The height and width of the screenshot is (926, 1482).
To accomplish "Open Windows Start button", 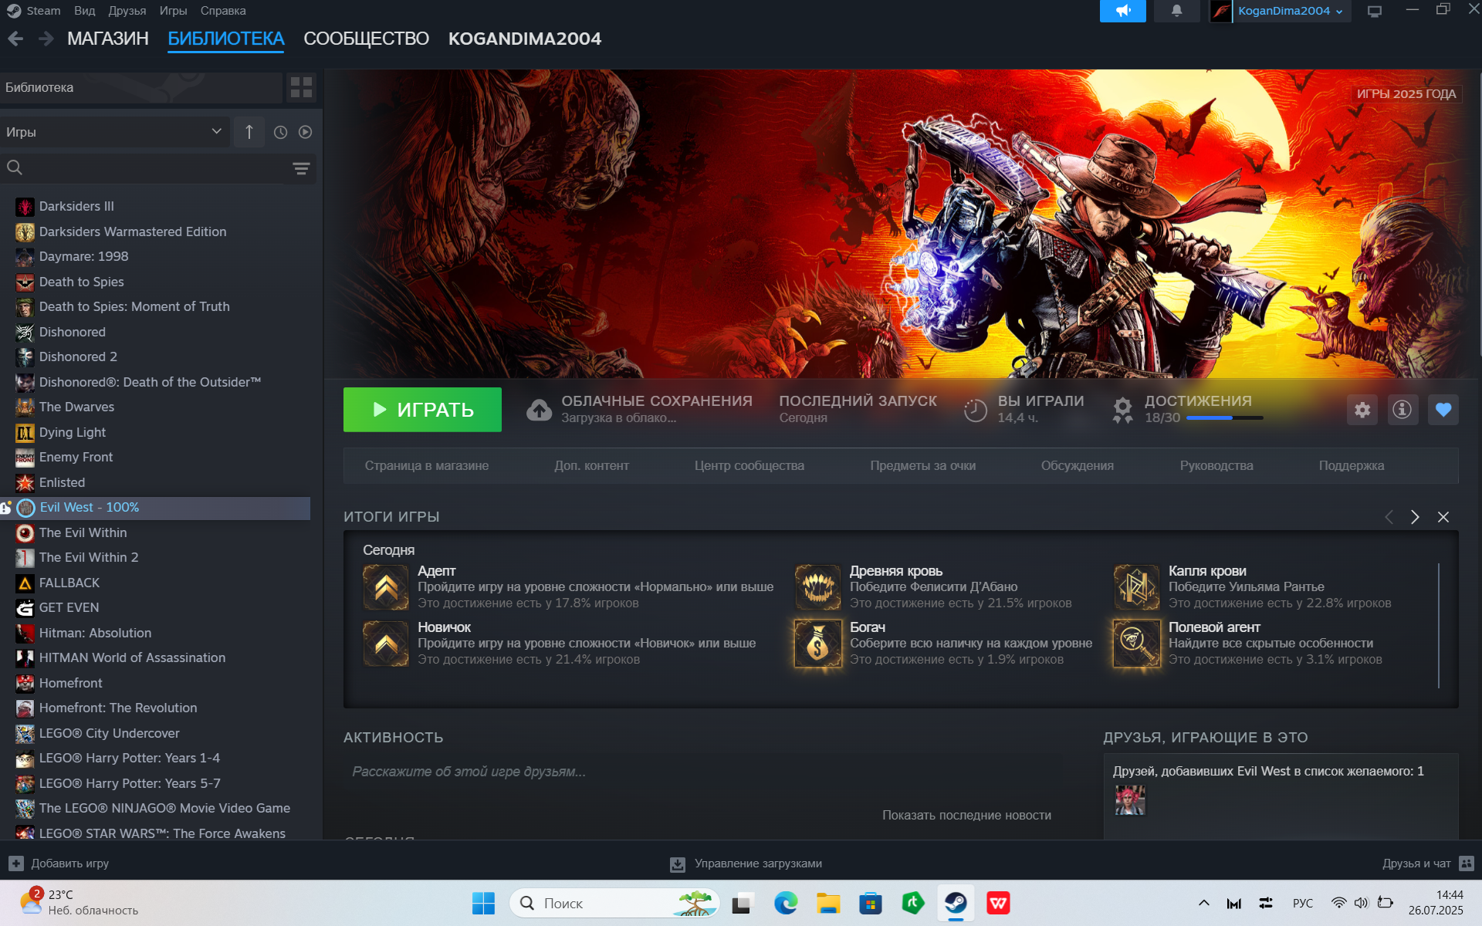I will click(483, 903).
